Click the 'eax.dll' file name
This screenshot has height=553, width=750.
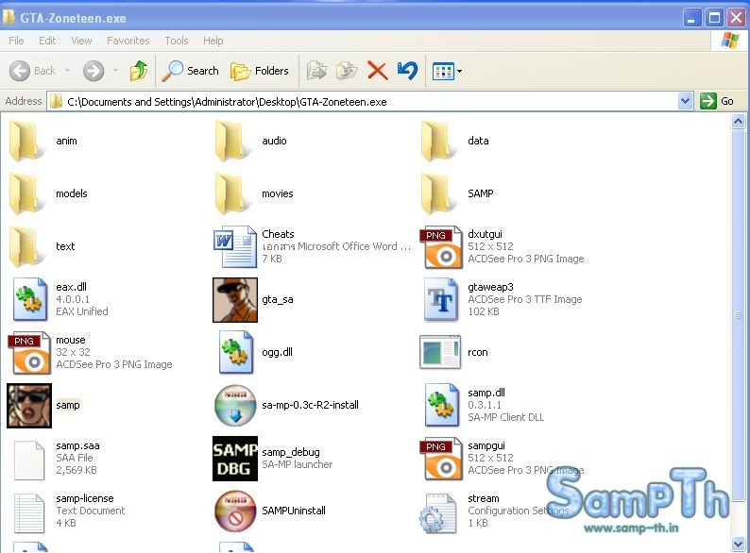71,287
